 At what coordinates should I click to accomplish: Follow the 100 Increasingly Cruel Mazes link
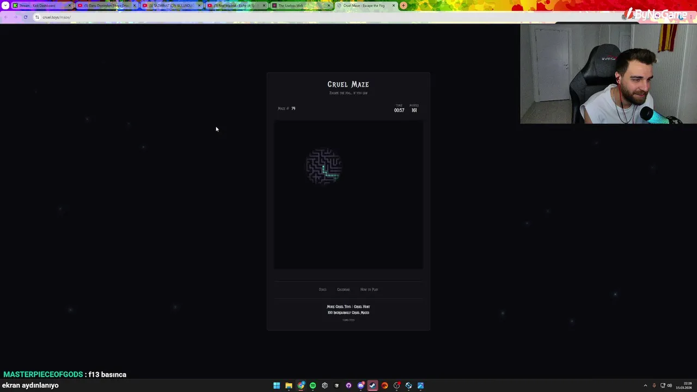pos(348,313)
